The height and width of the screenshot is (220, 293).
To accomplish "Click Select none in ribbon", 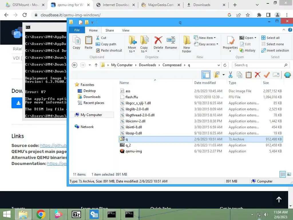I will click(x=273, y=44).
